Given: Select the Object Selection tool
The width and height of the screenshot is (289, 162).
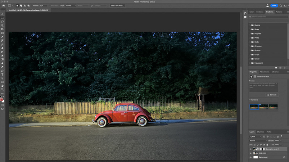Looking at the screenshot, I should click(x=2, y=26).
